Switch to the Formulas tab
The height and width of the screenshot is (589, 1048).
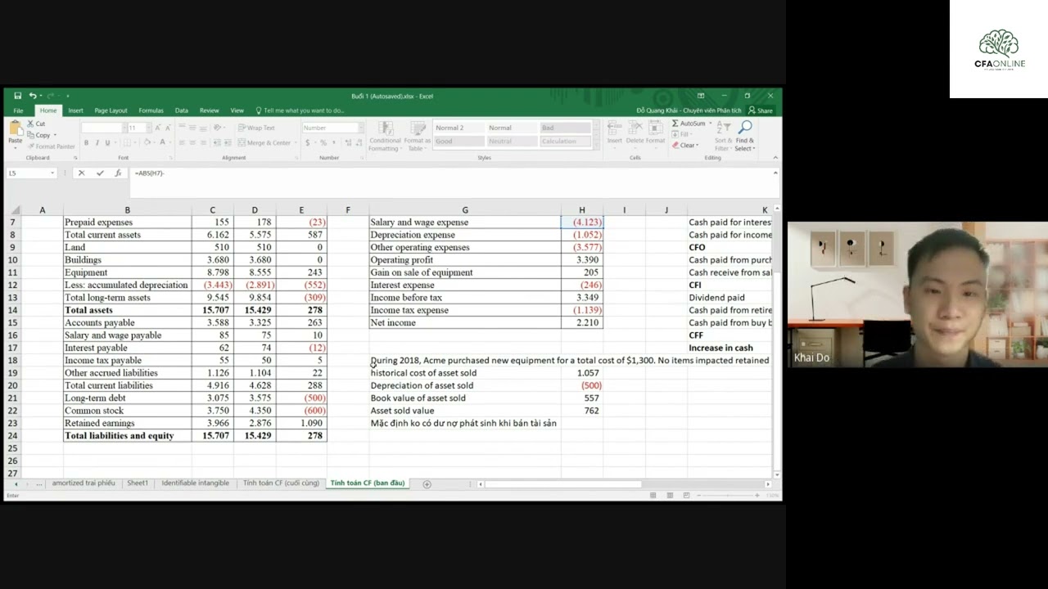pyautogui.click(x=151, y=110)
